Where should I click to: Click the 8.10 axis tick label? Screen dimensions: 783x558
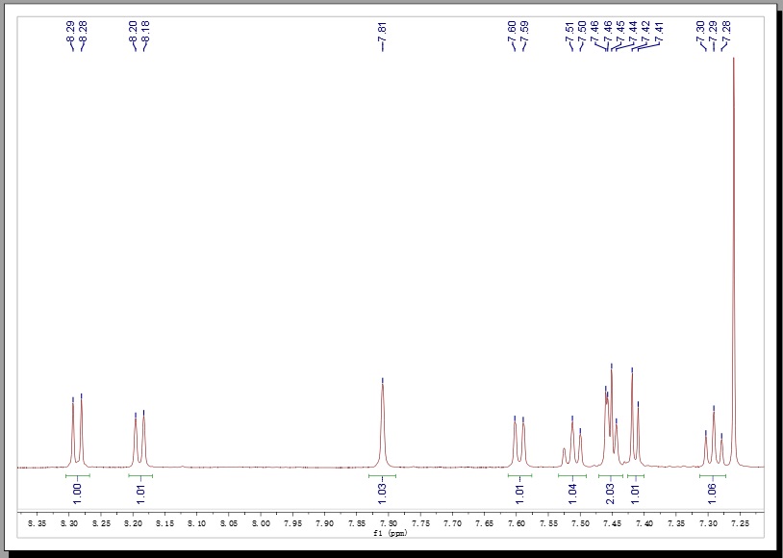197,523
